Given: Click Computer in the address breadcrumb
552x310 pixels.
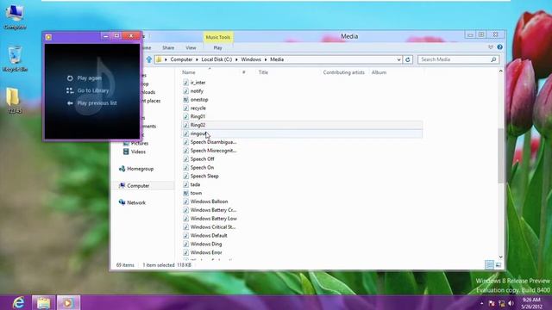Looking at the screenshot, I should tap(181, 59).
